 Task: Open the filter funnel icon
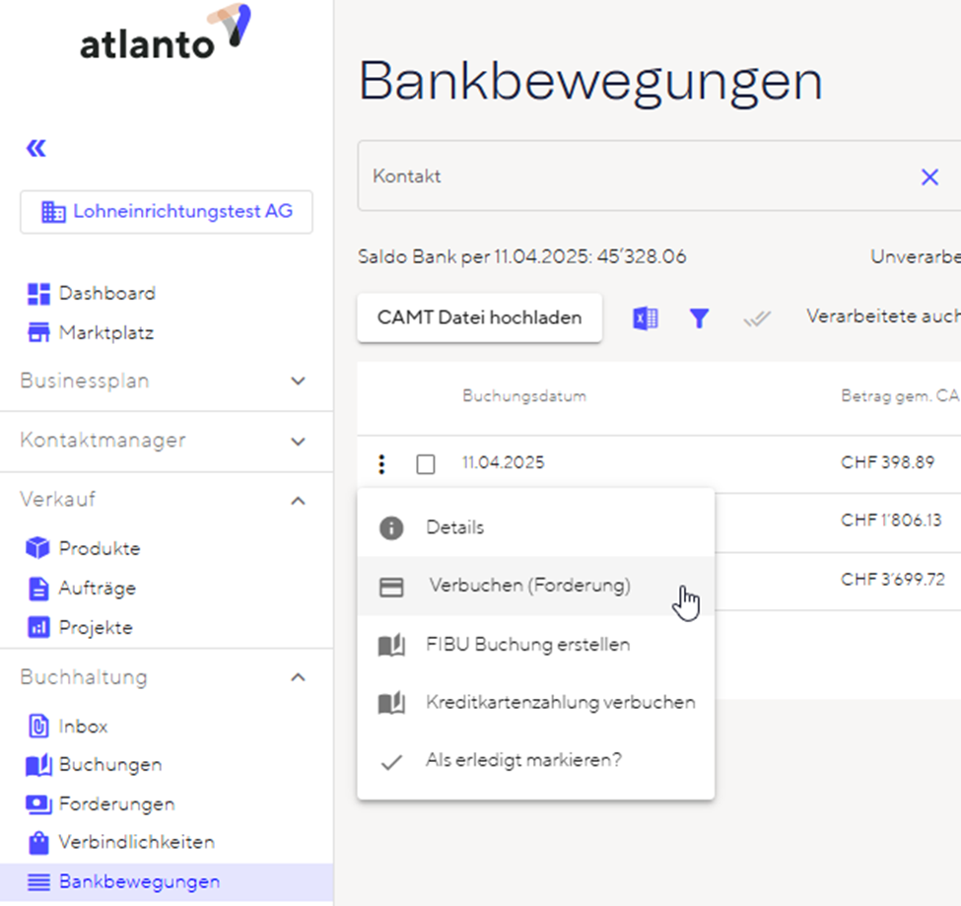(699, 318)
